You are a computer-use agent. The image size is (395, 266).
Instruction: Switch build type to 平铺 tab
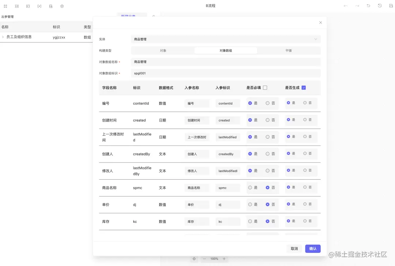[289, 50]
